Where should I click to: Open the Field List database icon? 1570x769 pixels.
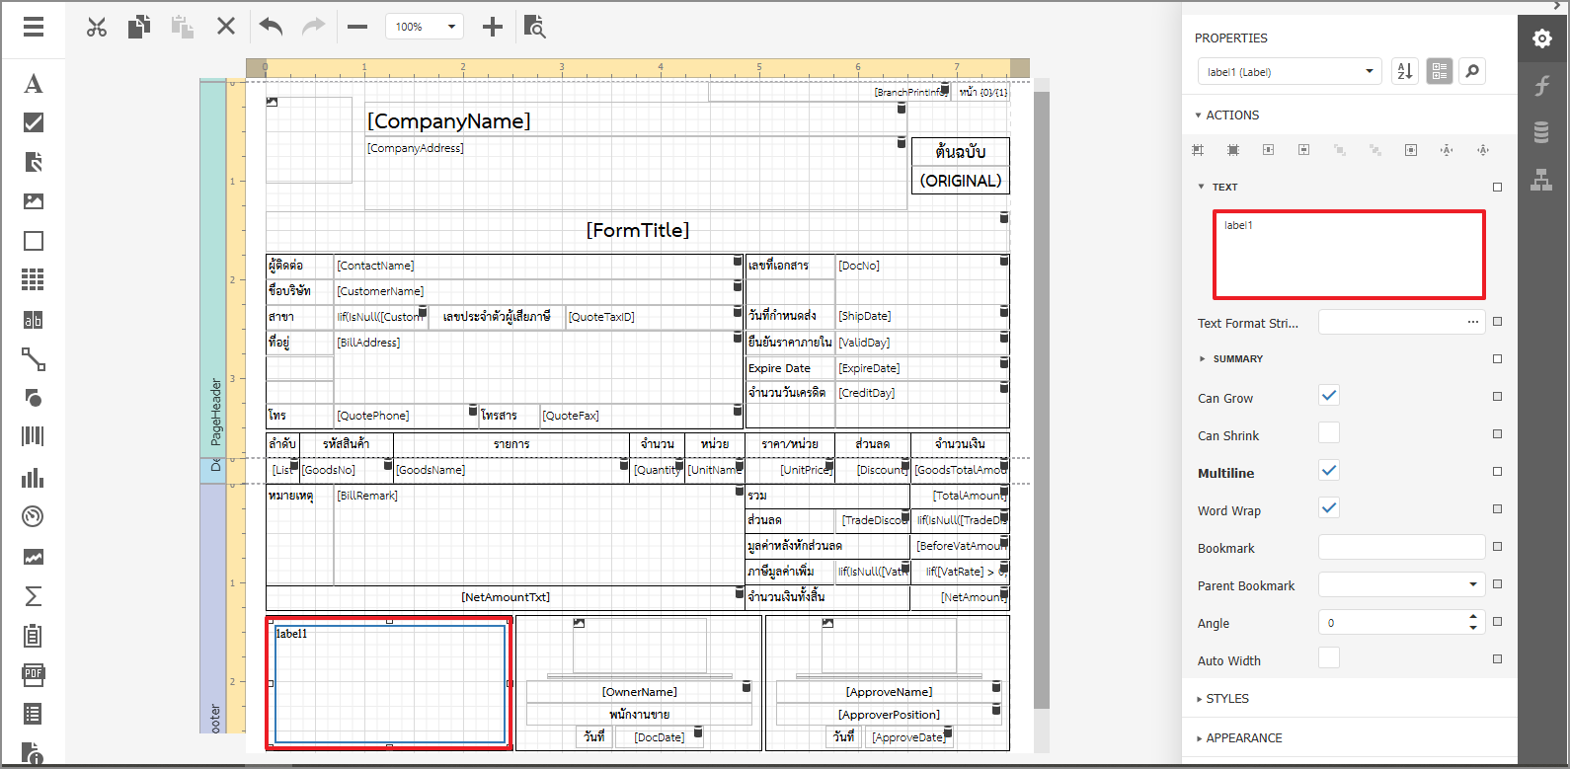(1541, 131)
